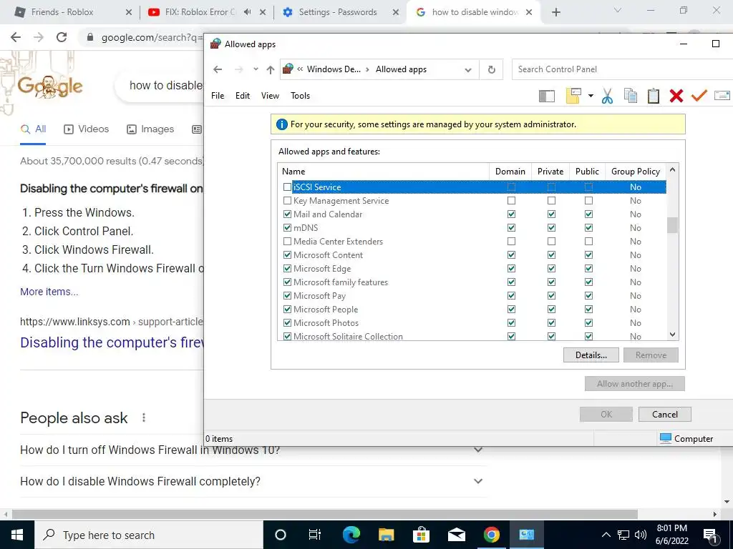This screenshot has height=549, width=733.
Task: Uncheck Microsoft Photos Public checkbox
Action: pyautogui.click(x=588, y=322)
